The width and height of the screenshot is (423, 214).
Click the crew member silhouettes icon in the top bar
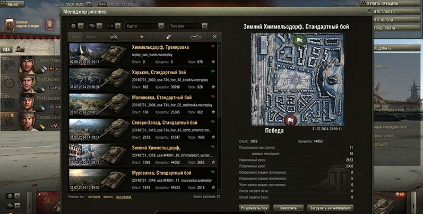(x=102, y=4)
